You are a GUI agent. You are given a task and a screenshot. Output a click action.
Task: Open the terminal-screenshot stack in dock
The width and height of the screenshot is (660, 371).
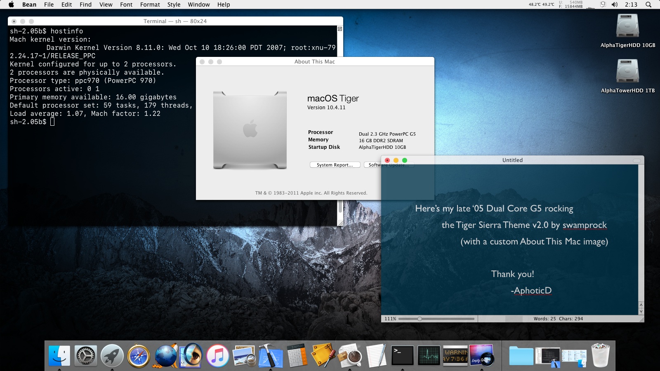coord(548,357)
